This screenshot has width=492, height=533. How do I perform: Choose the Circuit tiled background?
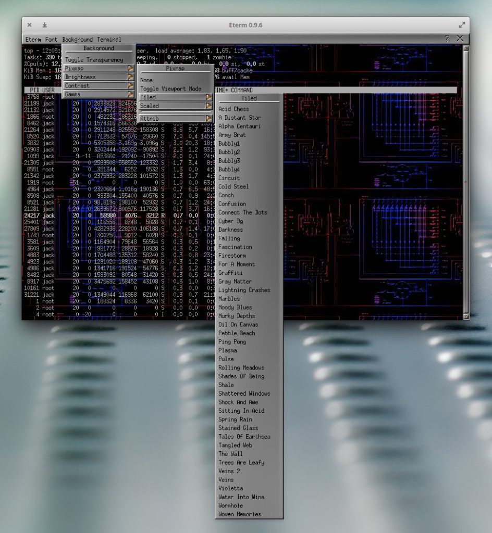pos(229,178)
